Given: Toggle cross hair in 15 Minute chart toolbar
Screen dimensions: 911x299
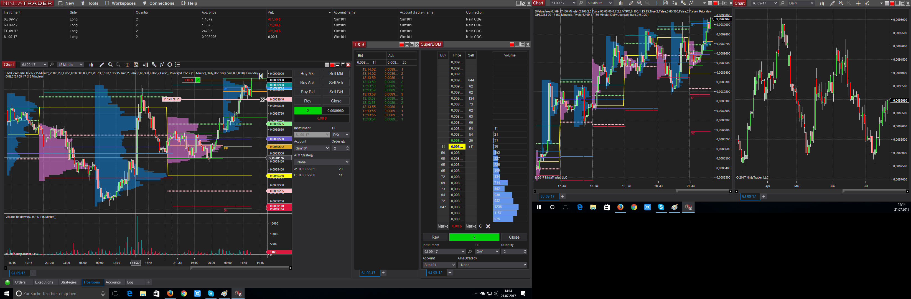Looking at the screenshot, I should [127, 65].
